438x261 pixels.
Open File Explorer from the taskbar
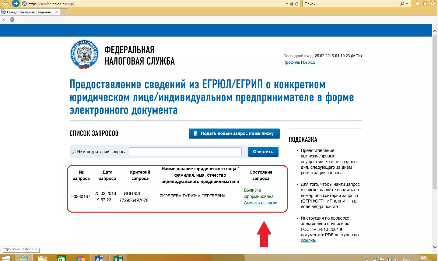click(x=43, y=258)
